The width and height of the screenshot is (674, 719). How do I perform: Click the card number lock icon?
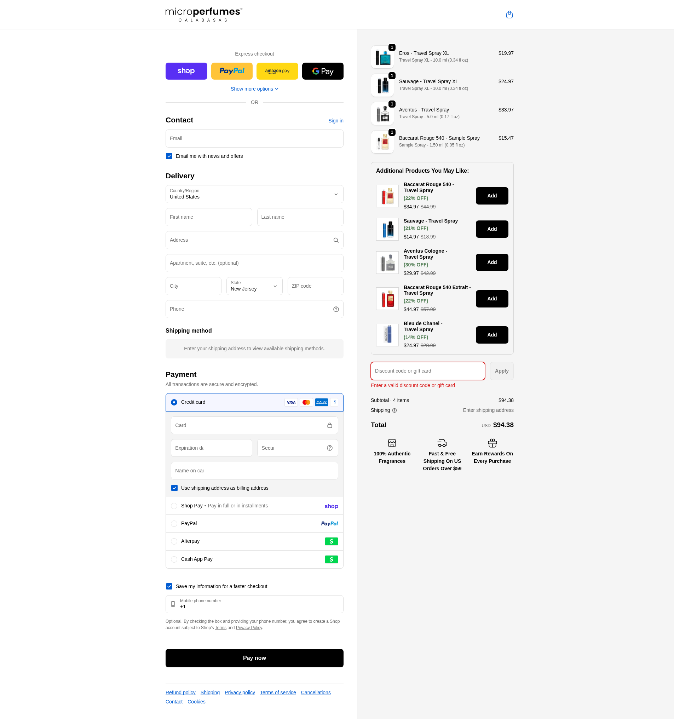click(x=329, y=425)
